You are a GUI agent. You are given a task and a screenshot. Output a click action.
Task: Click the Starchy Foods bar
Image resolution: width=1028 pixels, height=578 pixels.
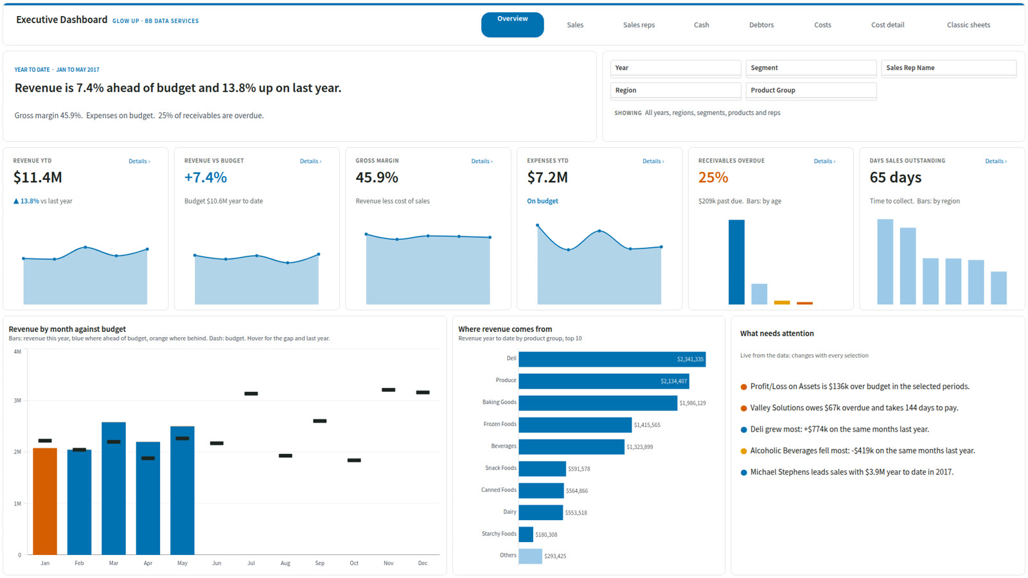click(x=526, y=534)
